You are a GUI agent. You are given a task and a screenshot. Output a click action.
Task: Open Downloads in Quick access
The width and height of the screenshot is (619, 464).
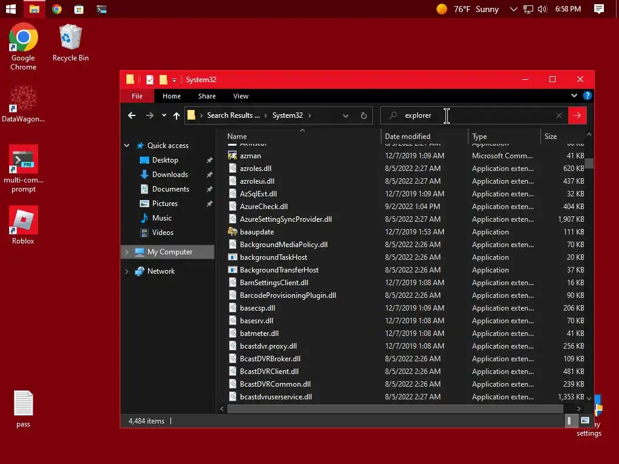point(170,175)
